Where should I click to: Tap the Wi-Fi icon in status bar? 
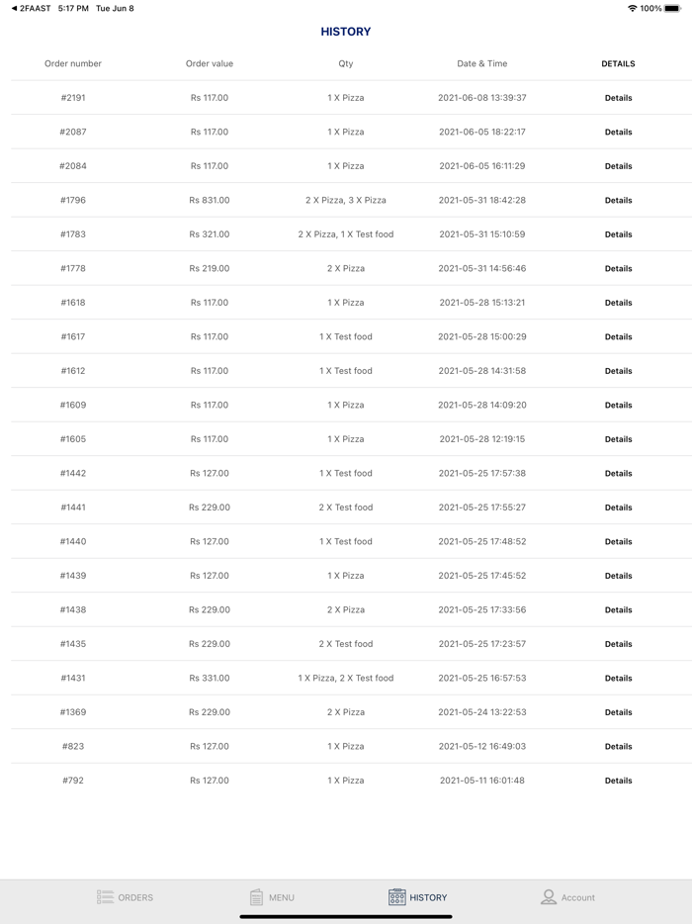[x=633, y=8]
